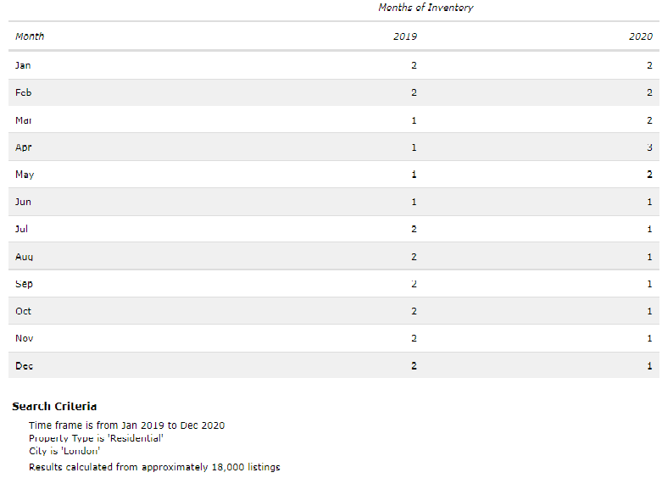
Task: Select the Dec row label
Action: point(24,366)
